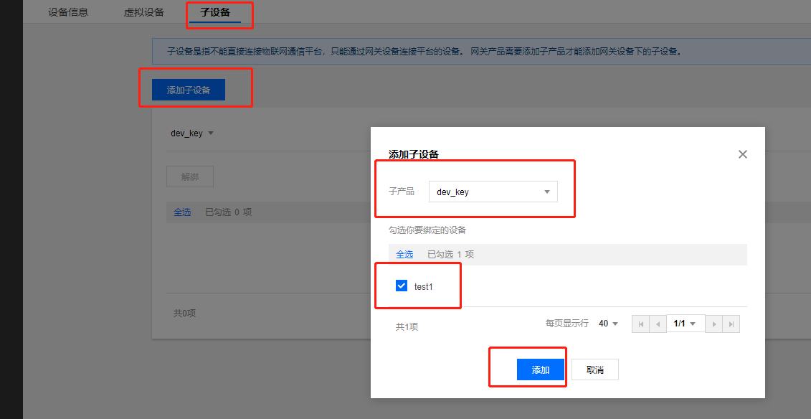Go to previous page arrow icon
The height and width of the screenshot is (419, 811).
click(x=658, y=324)
